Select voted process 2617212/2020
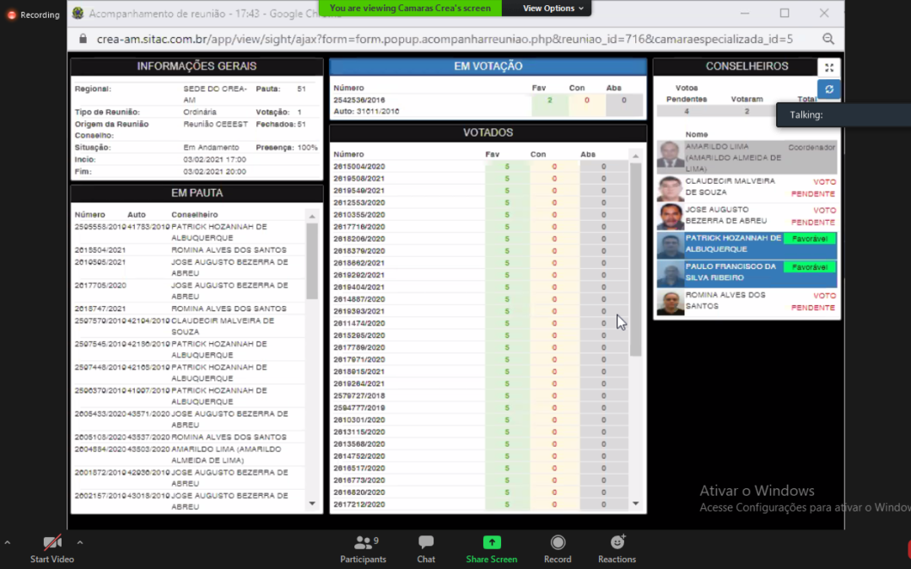 tap(359, 504)
